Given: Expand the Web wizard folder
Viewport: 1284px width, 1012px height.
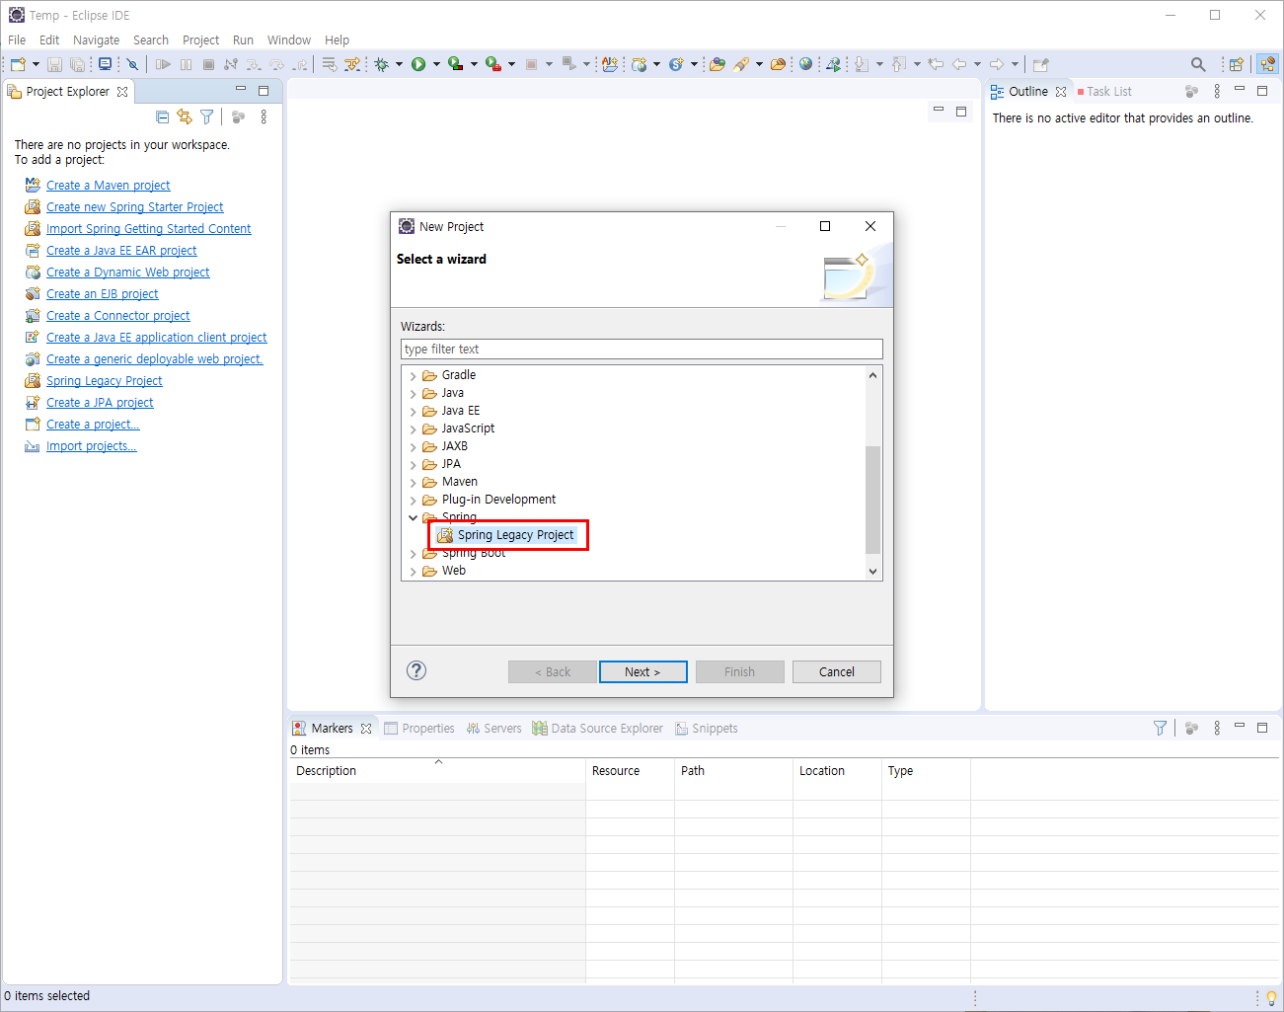Looking at the screenshot, I should pyautogui.click(x=413, y=571).
